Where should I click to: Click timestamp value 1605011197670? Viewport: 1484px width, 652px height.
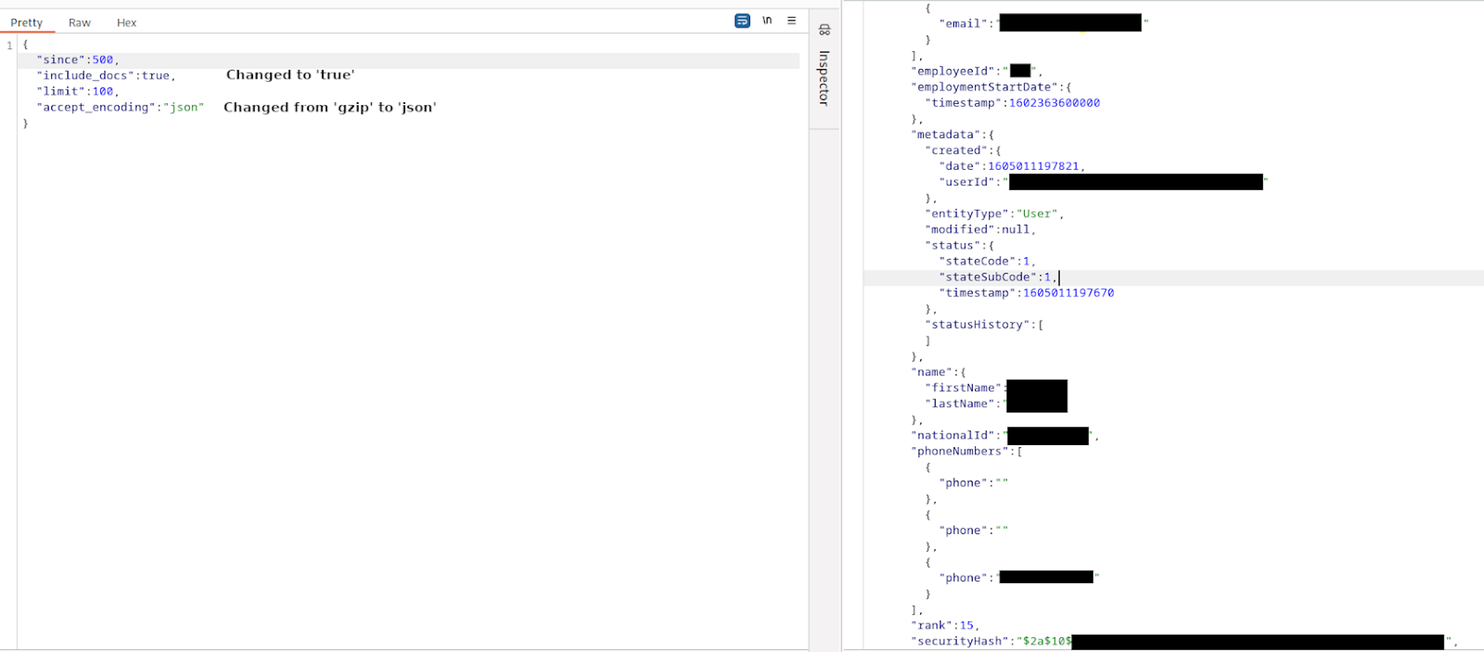click(1068, 293)
